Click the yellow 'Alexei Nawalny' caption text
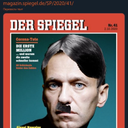Screen dimensions: 128x128 28,127
